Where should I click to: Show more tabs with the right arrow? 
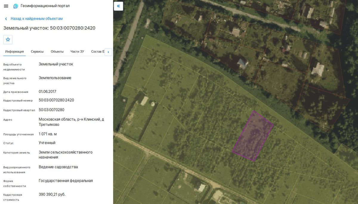tap(108, 52)
